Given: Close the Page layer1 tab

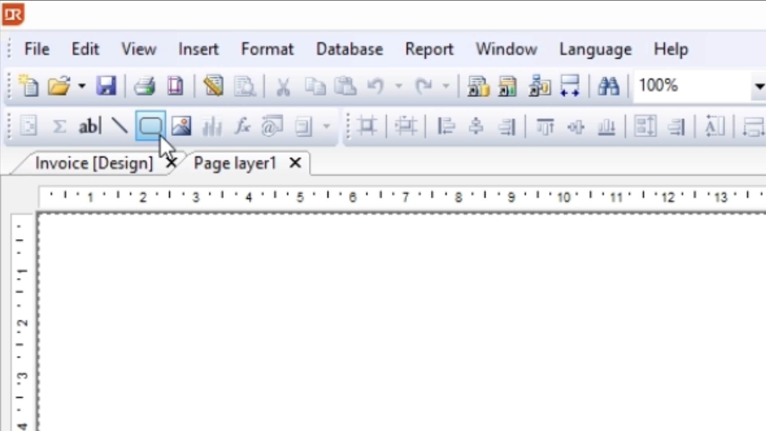Looking at the screenshot, I should (x=295, y=163).
